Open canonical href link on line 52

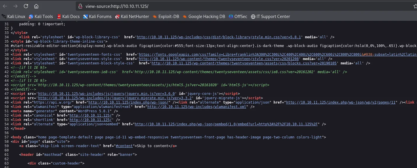pos(91,115)
